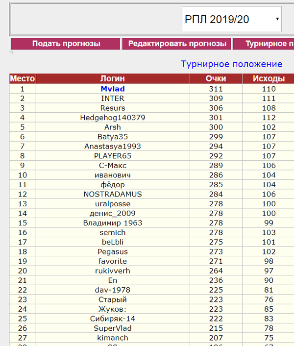
Task: Click Anastasya1993 points value 294
Action: click(216, 147)
